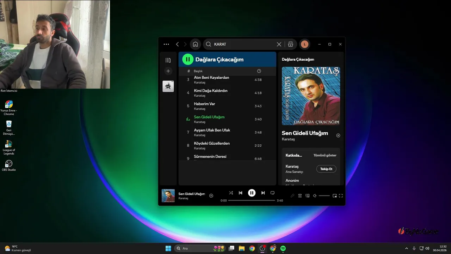Open the Dağlara Çıkacağım album cover image
451x254 pixels.
[311, 96]
